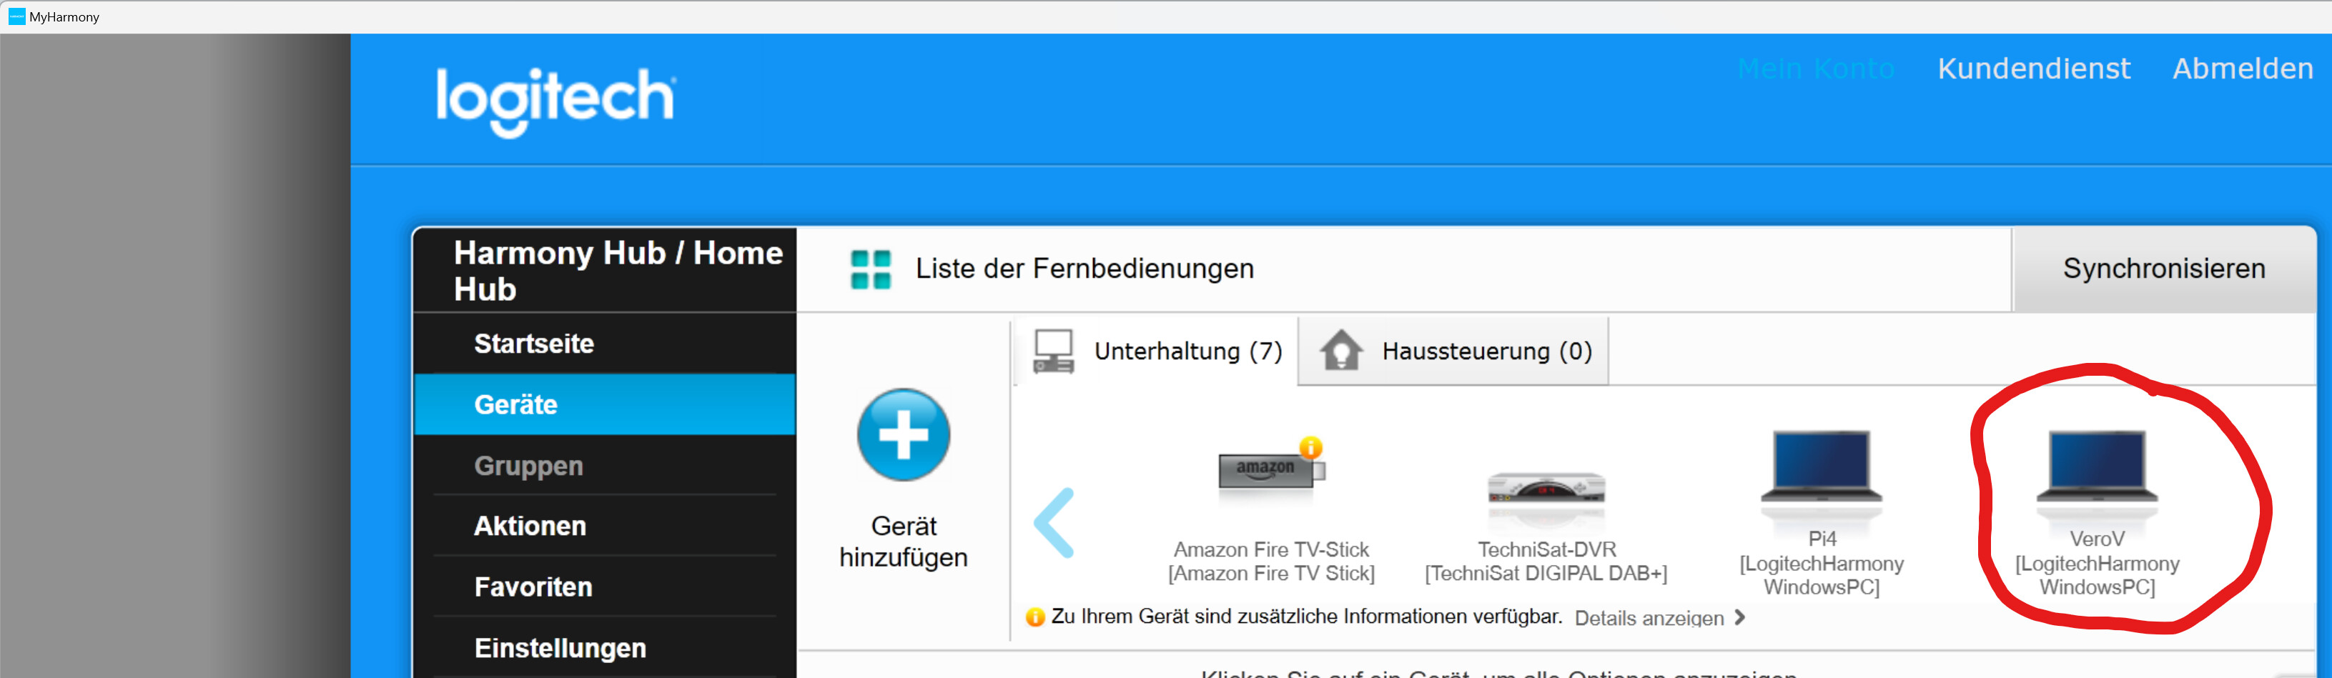The image size is (2332, 678).
Task: Select Geräte in the sidebar
Action: point(605,404)
